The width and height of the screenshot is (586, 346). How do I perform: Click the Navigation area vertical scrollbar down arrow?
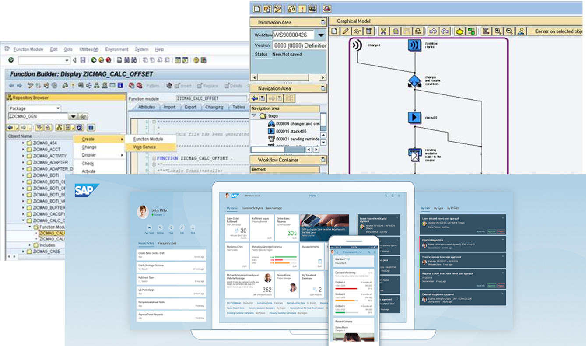coord(323,142)
